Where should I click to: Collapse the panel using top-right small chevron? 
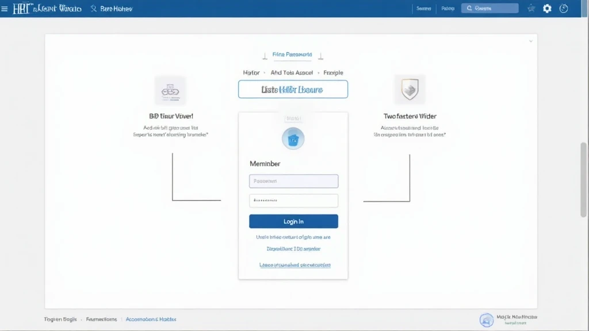[531, 41]
